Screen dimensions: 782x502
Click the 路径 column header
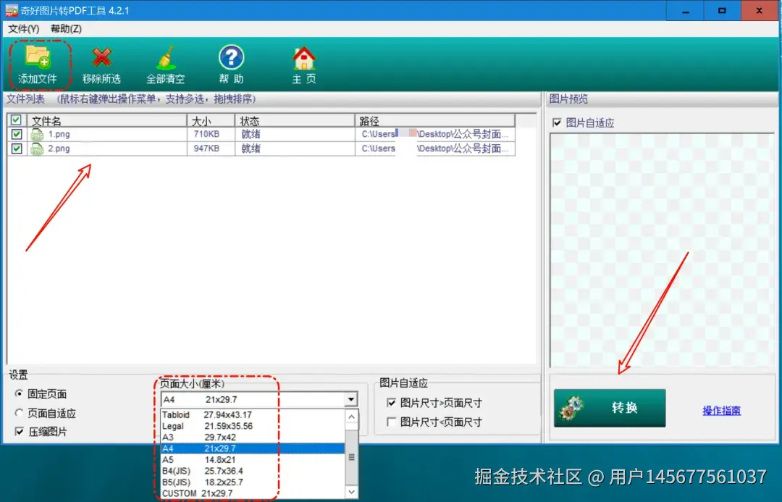(435, 121)
